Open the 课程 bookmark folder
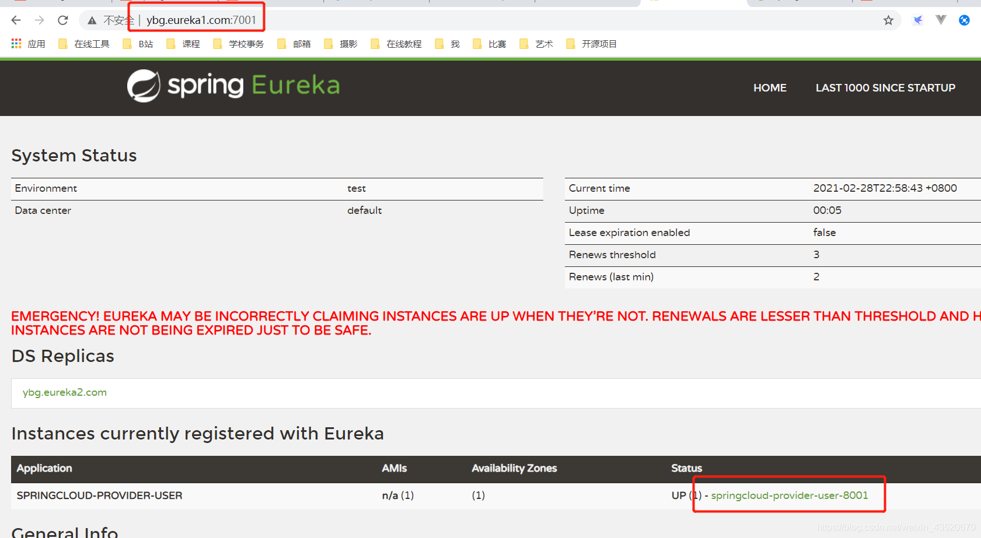 point(183,44)
